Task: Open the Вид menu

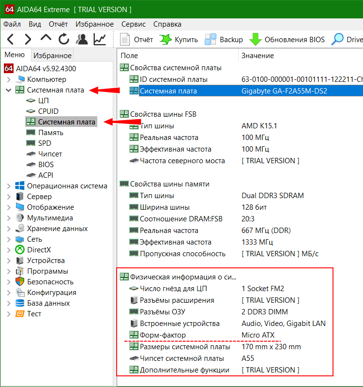Action: pos(35,24)
